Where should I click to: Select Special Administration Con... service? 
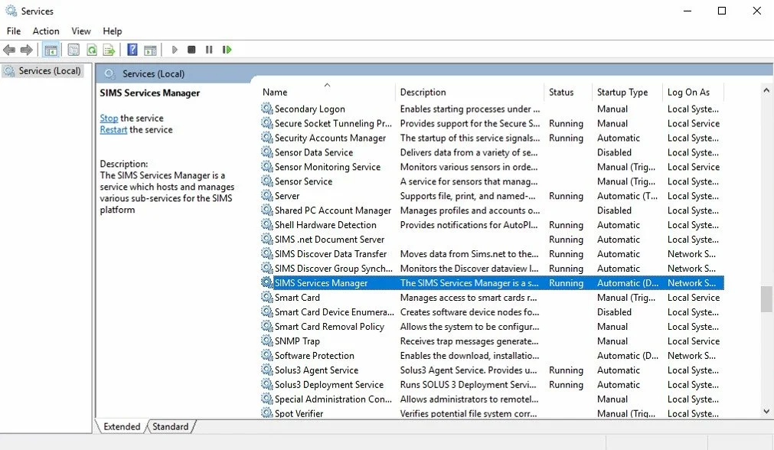333,399
